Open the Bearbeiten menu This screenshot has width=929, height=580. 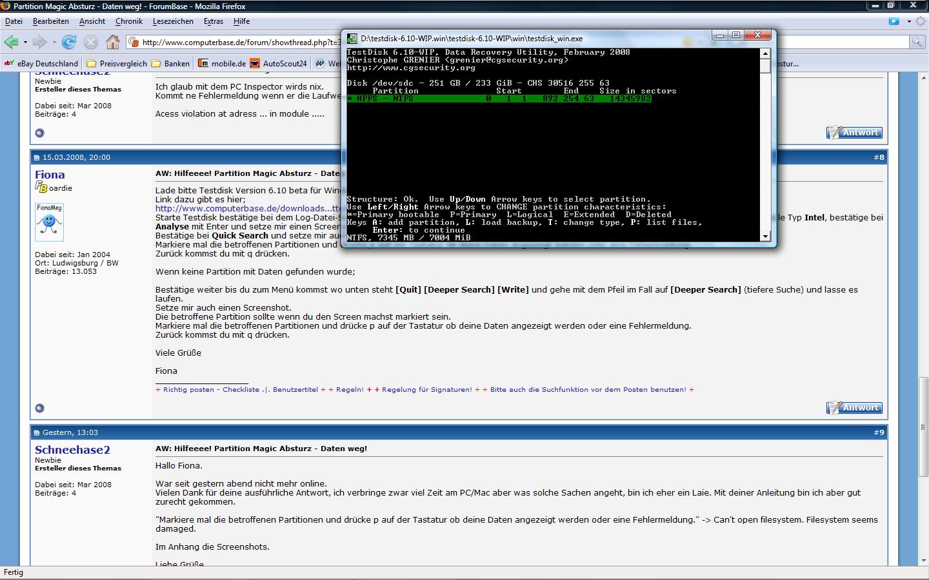(51, 21)
